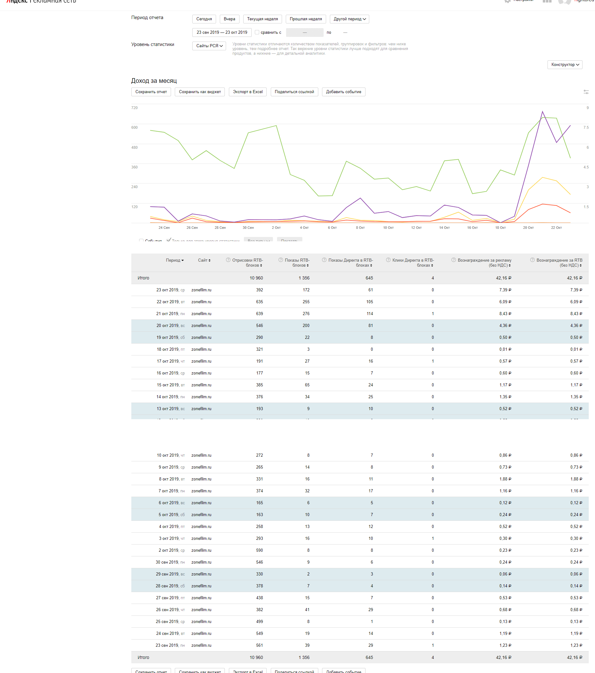Open the date range field 23 сен–23 окт

click(x=222, y=32)
